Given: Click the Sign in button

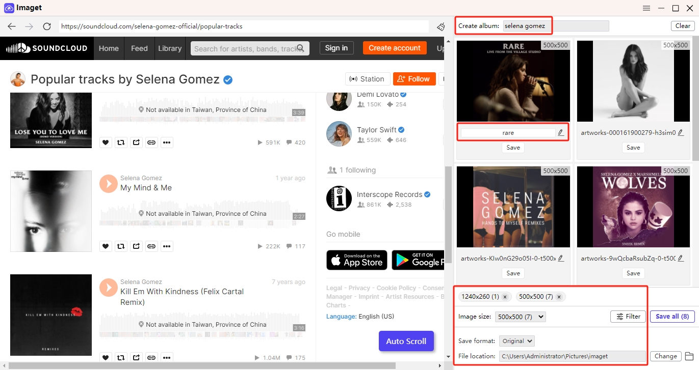Looking at the screenshot, I should tap(336, 48).
